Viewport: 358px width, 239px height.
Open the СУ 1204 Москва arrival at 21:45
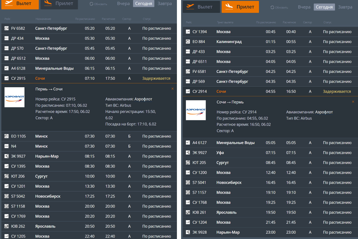click(x=268, y=222)
